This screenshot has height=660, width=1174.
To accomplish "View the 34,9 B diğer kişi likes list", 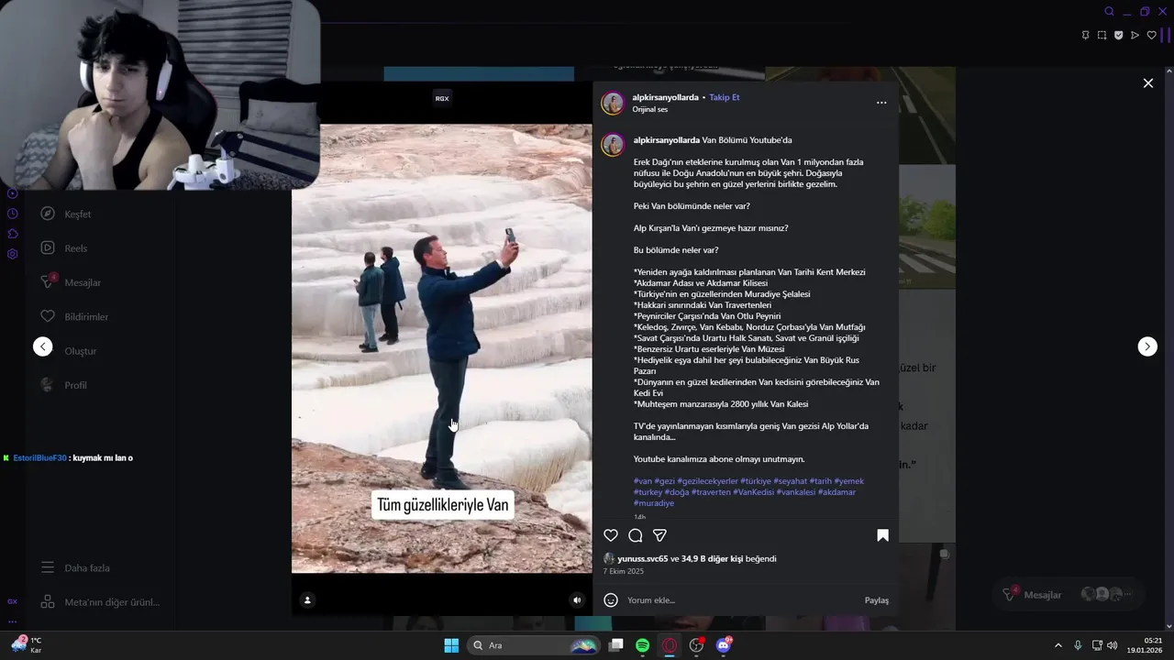I will point(712,559).
